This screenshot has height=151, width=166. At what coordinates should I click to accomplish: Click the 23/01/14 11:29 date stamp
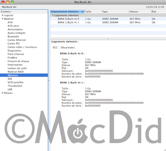pyautogui.click(x=155, y=7)
